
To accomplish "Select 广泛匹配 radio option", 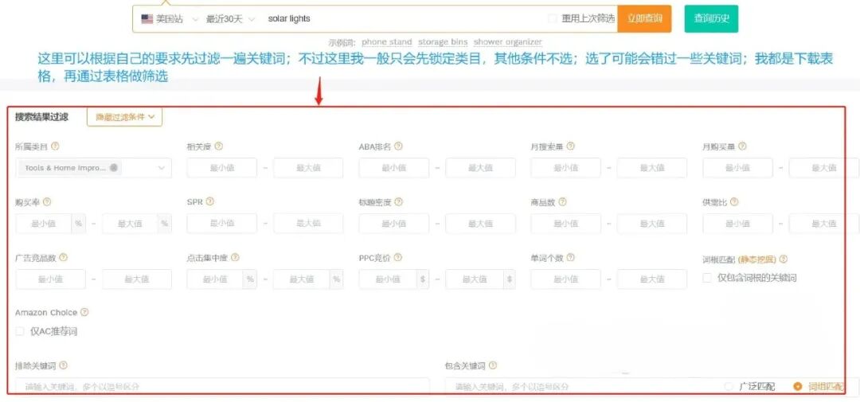I will point(729,386).
